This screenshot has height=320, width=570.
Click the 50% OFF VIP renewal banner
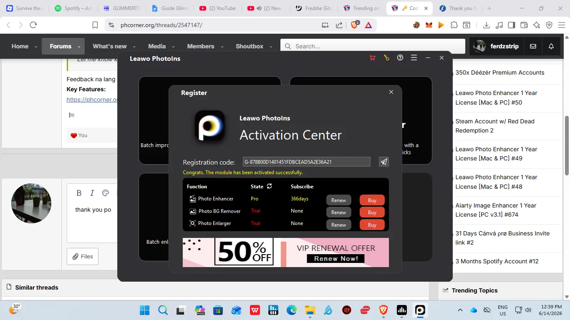(286, 252)
